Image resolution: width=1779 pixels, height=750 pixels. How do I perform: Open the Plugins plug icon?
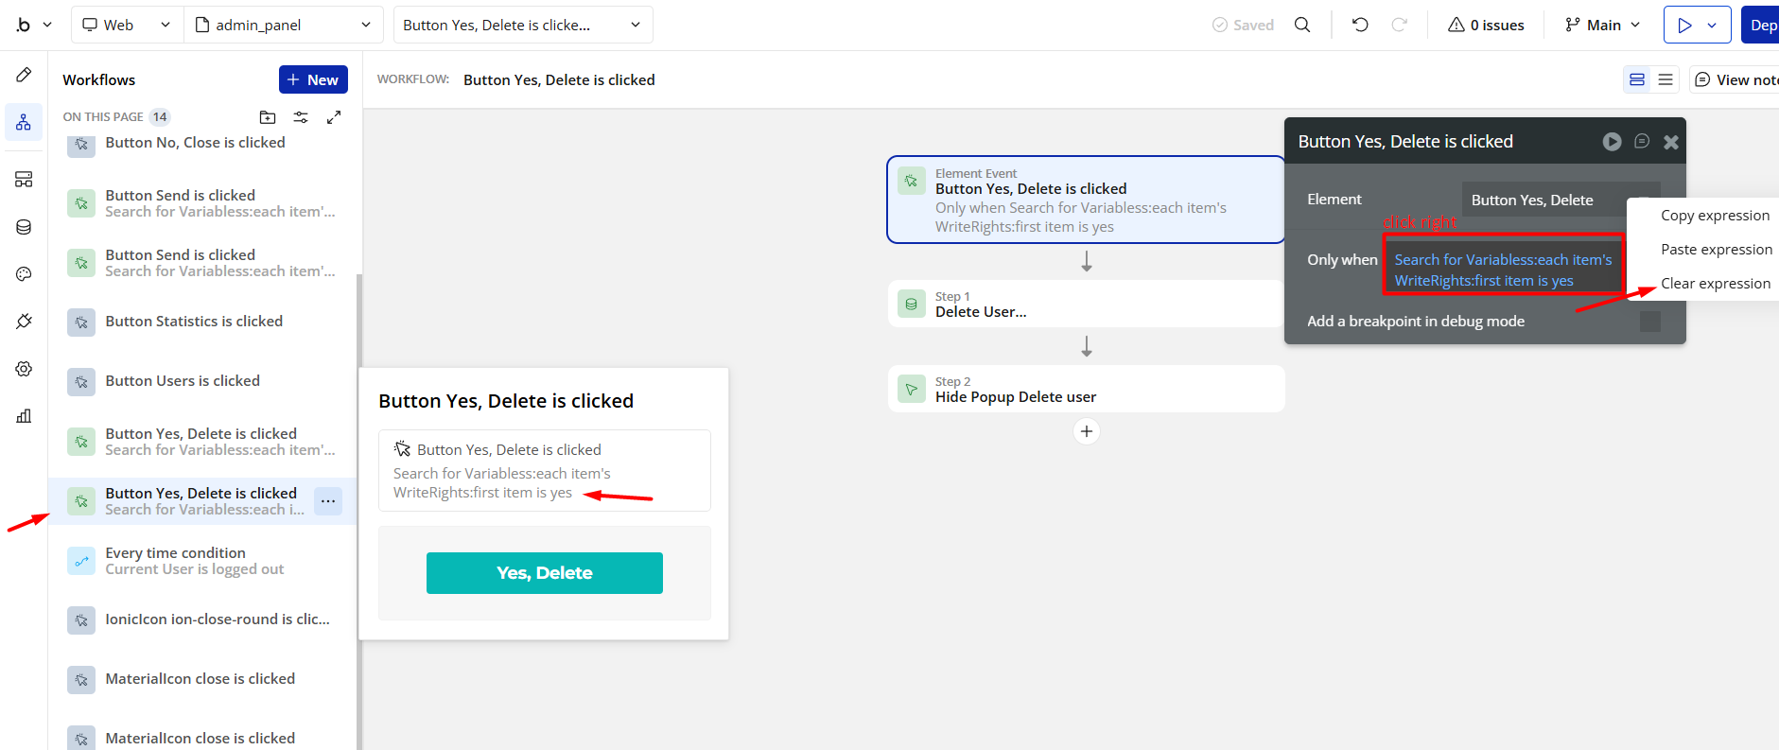24,322
